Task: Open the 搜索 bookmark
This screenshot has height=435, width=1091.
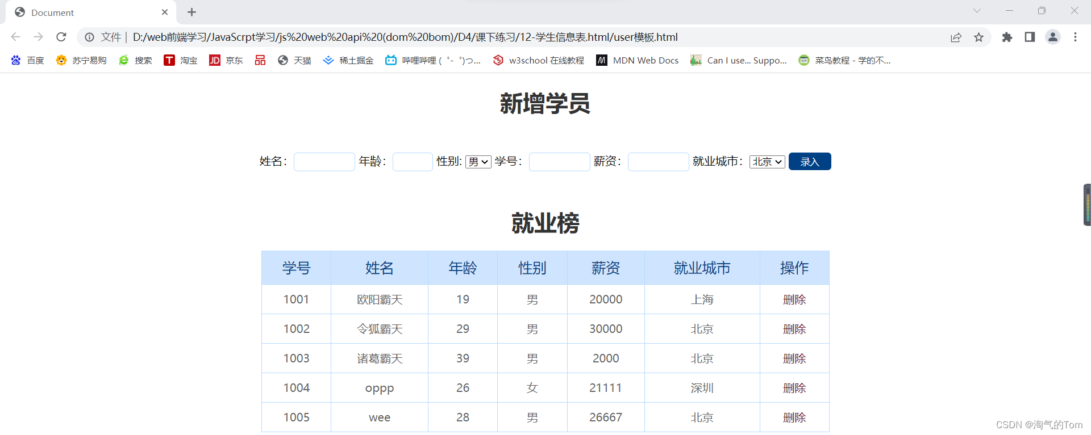Action: tap(135, 60)
